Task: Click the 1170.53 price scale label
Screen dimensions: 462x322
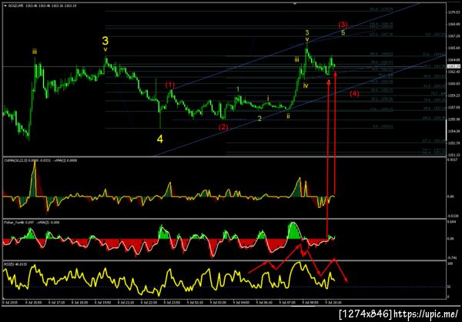Action: coord(456,12)
